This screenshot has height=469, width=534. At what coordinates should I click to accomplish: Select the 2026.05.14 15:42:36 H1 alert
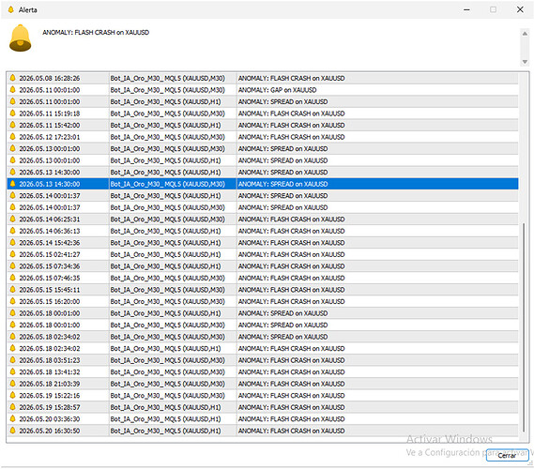(x=263, y=243)
